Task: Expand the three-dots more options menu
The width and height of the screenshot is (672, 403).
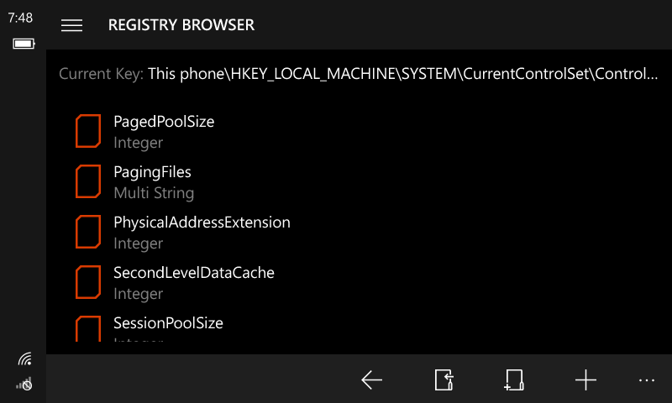Action: tap(646, 380)
